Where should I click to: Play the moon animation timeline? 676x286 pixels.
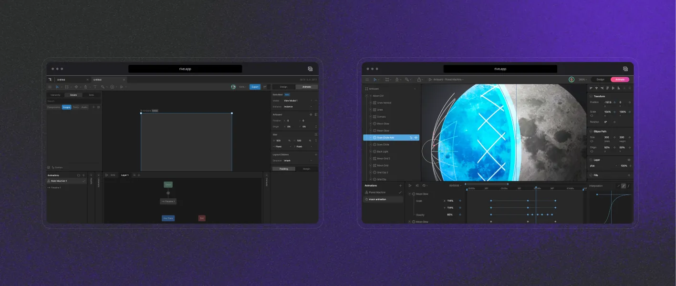pyautogui.click(x=410, y=185)
